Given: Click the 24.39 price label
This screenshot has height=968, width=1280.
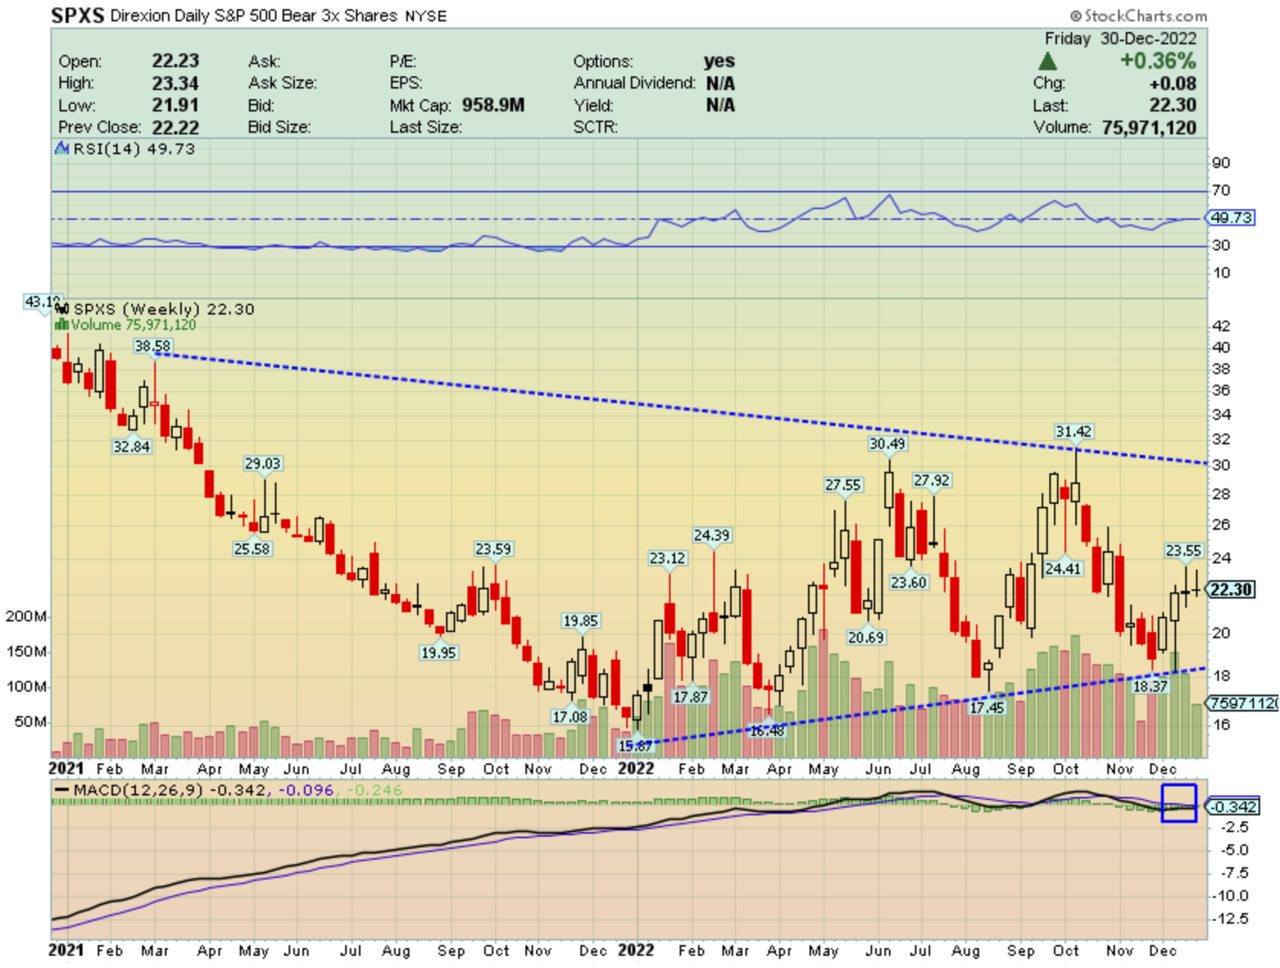Looking at the screenshot, I should click(x=712, y=535).
